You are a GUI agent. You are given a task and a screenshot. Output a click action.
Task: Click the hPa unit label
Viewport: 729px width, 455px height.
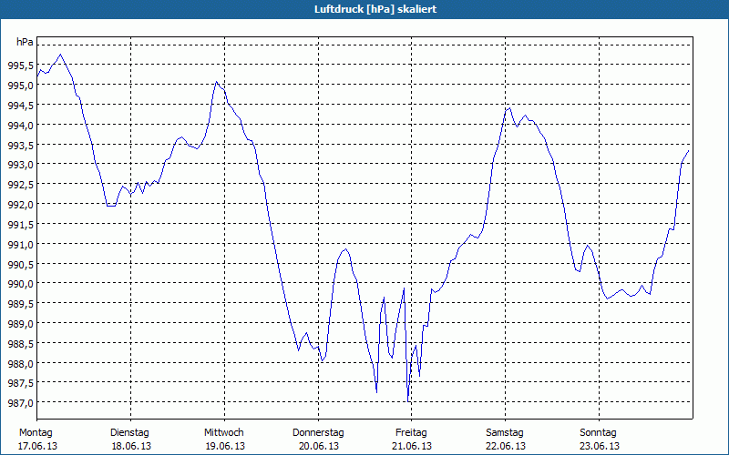point(25,42)
